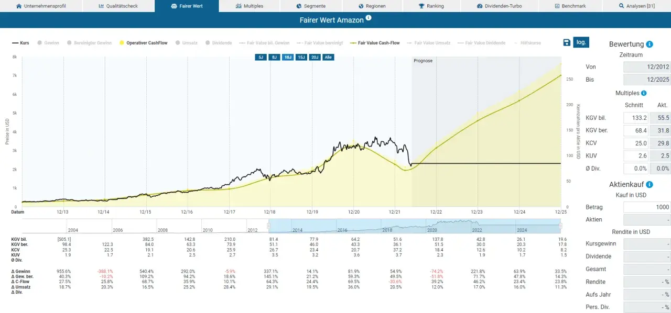The height and width of the screenshot is (313, 671).
Task: Show the Umsatz series in legend
Action: tap(187, 43)
